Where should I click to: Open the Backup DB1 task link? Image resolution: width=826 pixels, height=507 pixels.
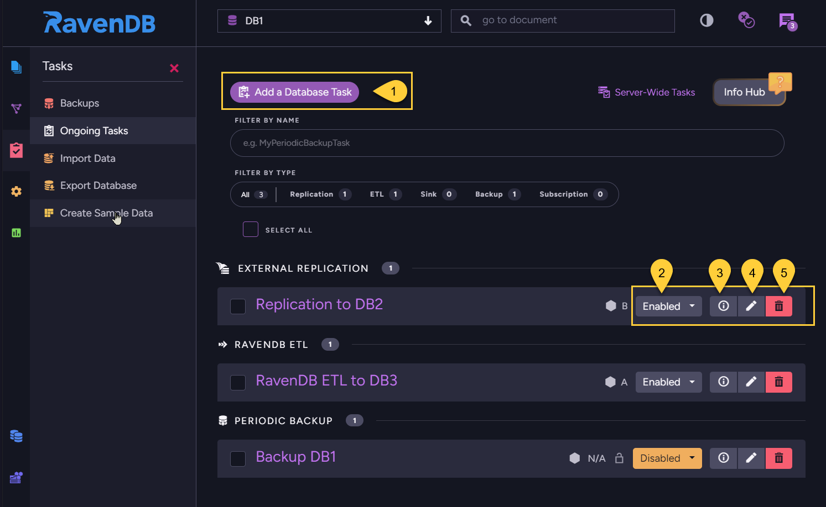click(296, 457)
